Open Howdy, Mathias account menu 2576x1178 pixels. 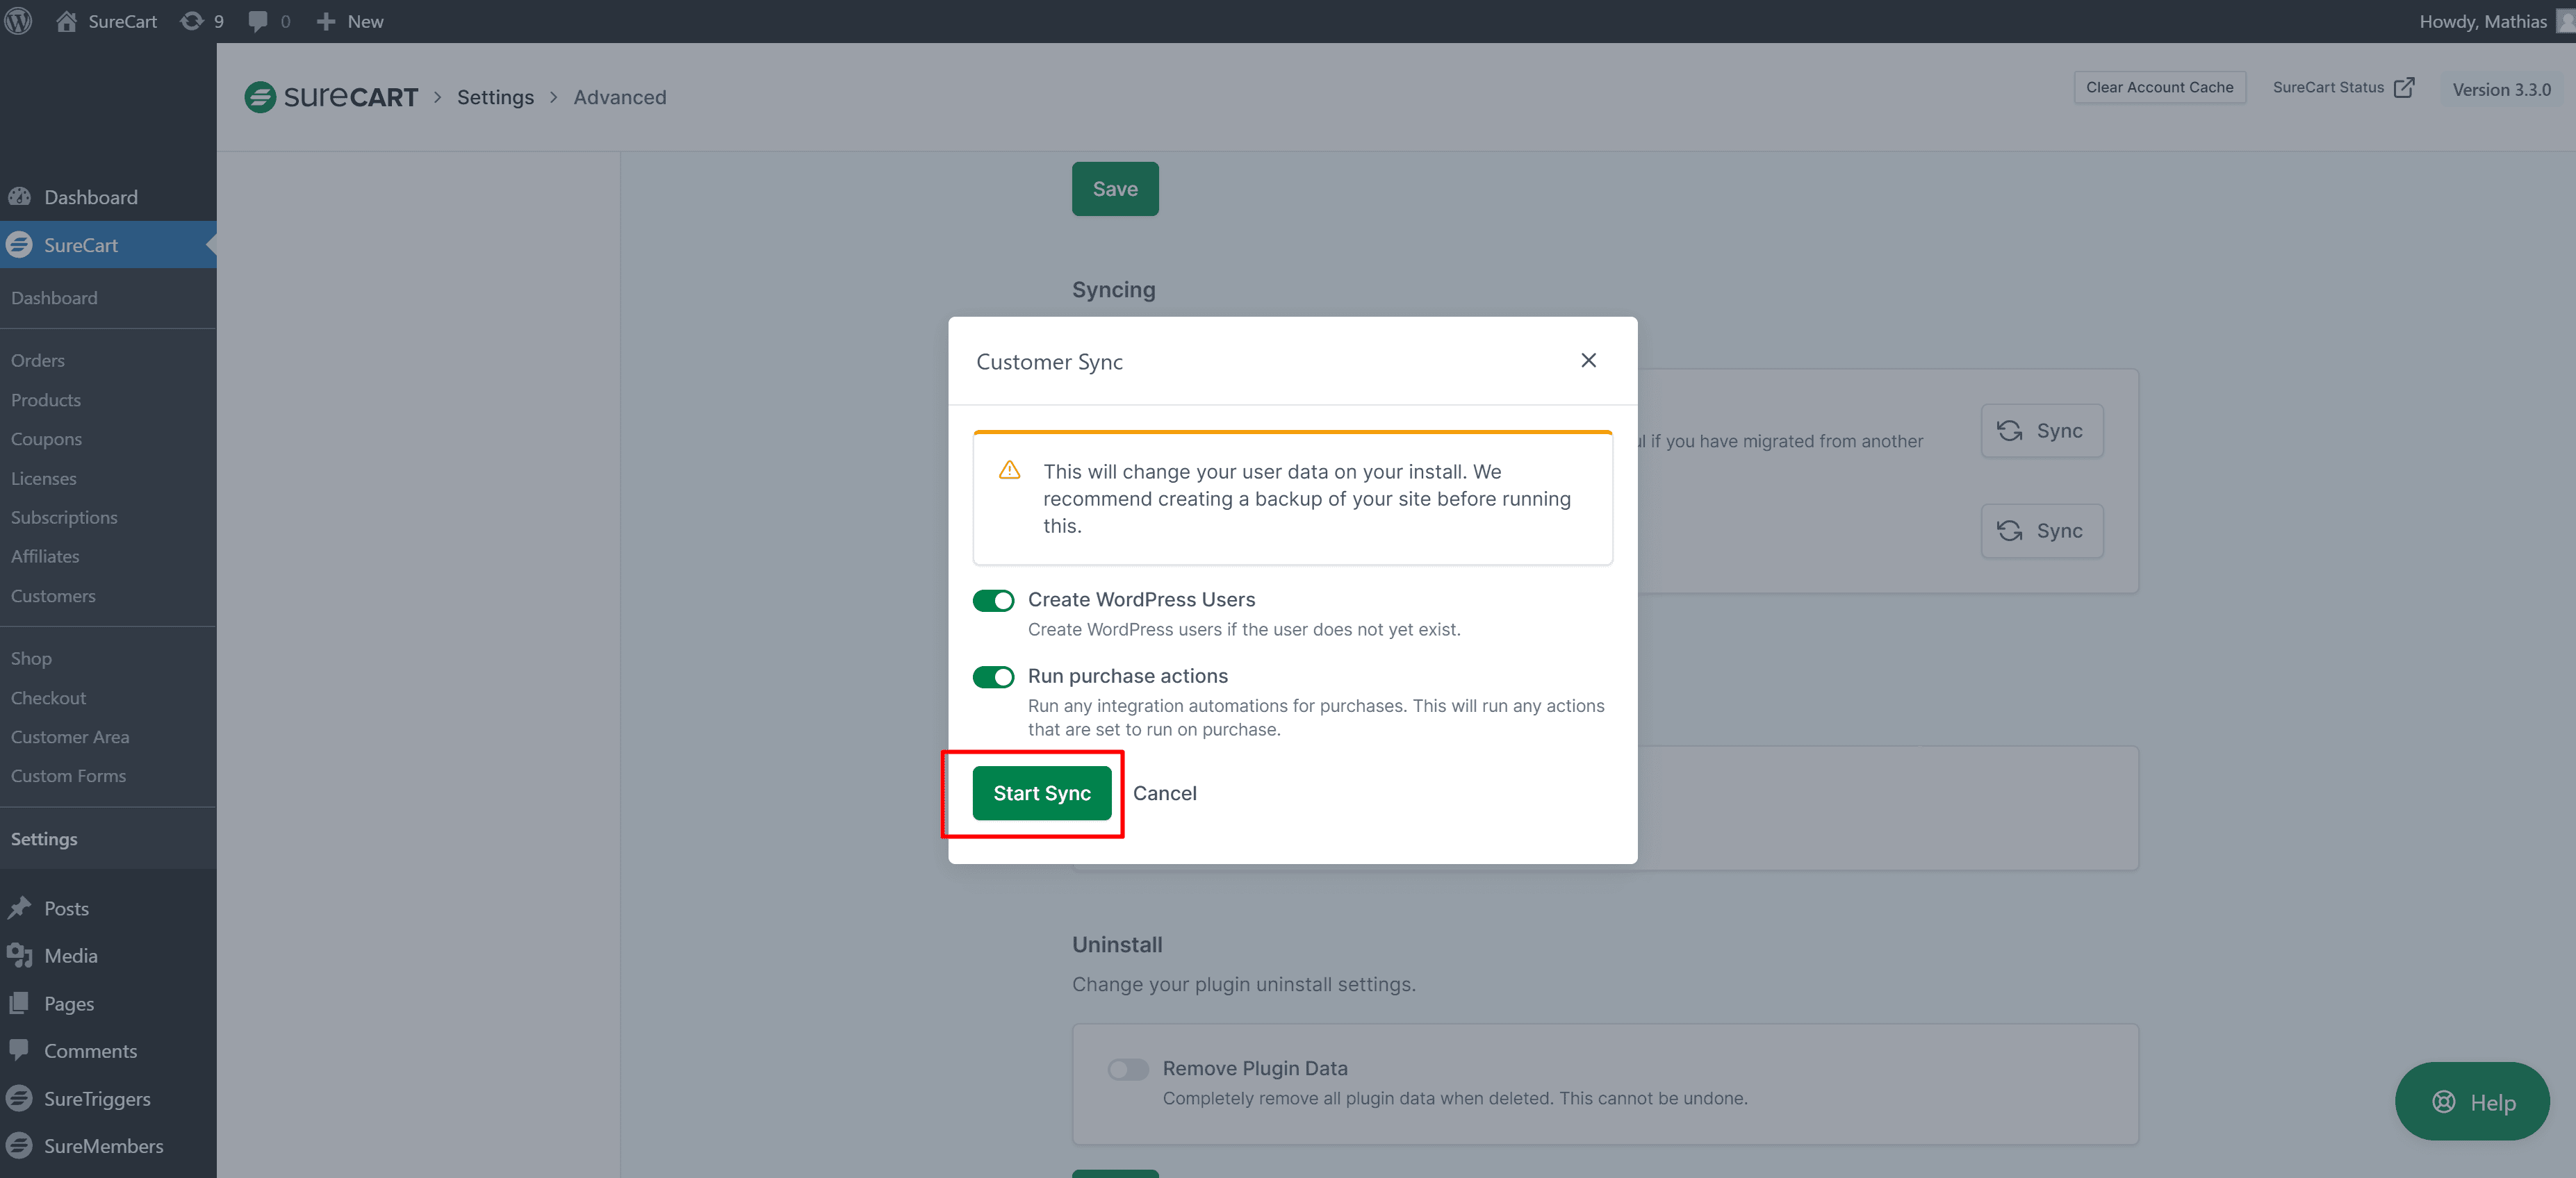(2482, 21)
